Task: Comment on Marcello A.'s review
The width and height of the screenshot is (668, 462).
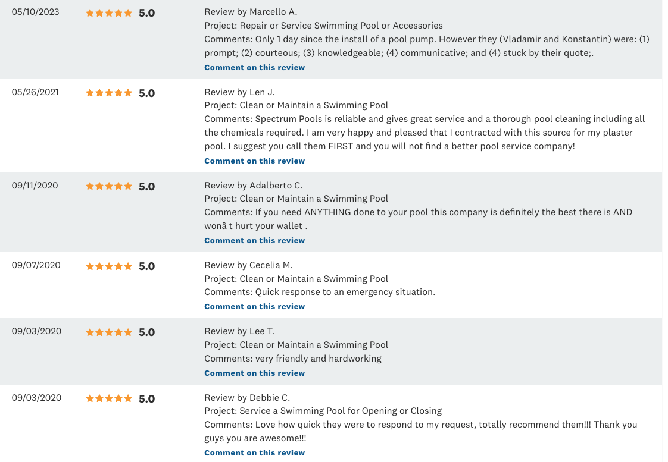Action: coord(254,67)
